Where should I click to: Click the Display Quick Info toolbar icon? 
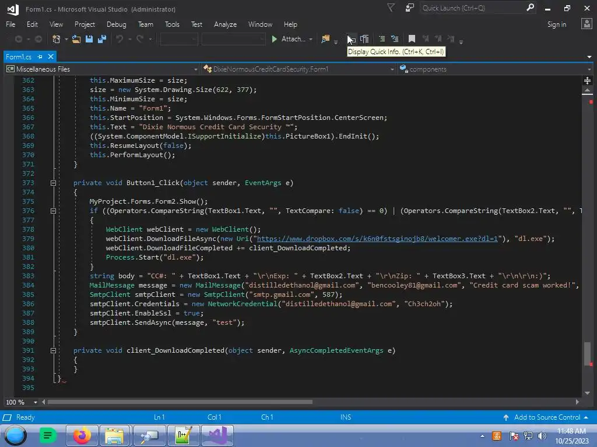(x=352, y=39)
